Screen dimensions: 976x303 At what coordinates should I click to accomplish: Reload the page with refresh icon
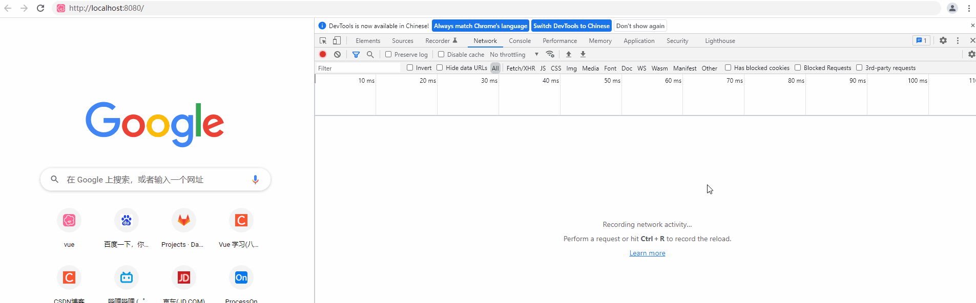[40, 8]
